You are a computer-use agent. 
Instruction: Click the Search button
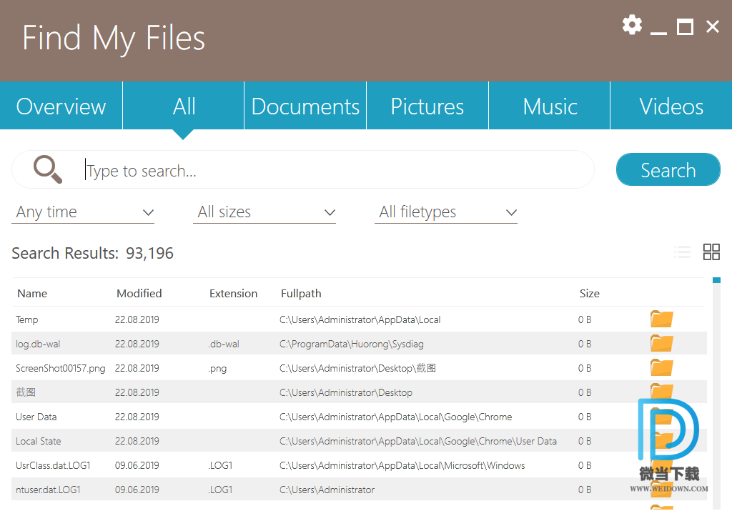click(668, 170)
